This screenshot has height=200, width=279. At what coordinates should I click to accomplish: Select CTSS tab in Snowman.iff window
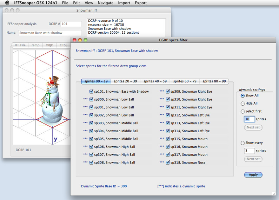(x=64, y=45)
